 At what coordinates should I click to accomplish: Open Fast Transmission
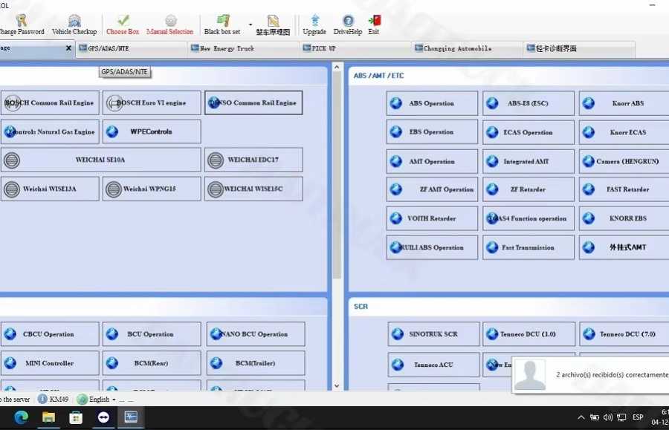(529, 247)
